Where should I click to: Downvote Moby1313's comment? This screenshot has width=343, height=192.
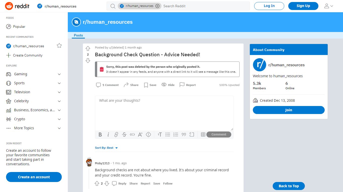tap(107, 183)
